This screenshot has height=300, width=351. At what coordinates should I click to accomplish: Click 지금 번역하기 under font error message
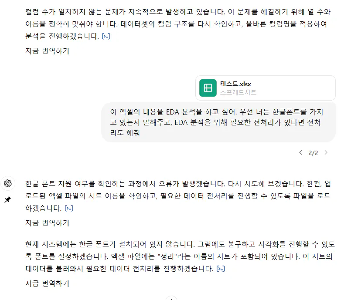[47, 223]
